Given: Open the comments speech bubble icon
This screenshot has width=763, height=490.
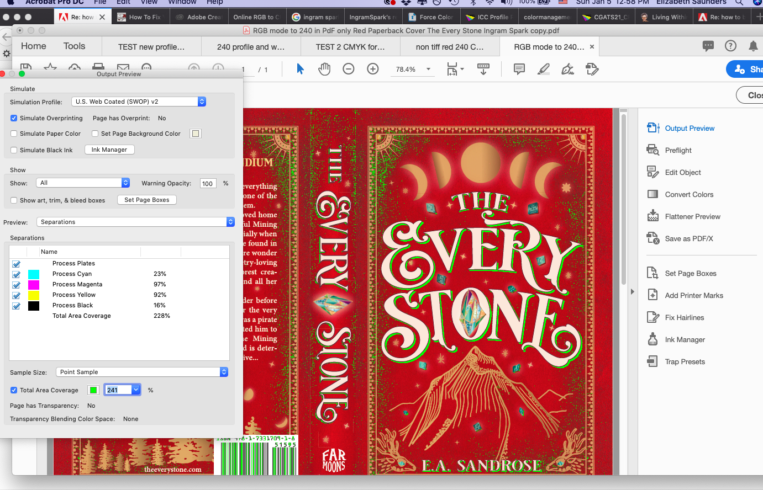Looking at the screenshot, I should tap(708, 46).
